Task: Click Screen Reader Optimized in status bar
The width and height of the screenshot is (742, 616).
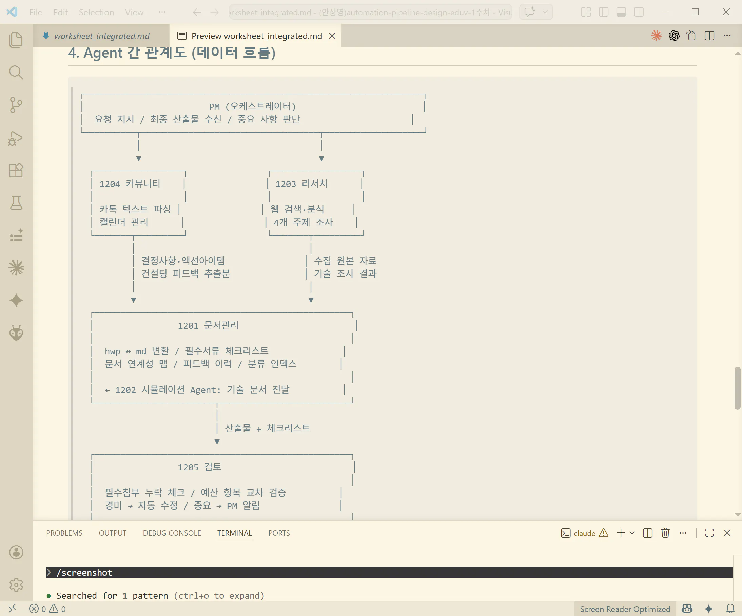Action: click(x=625, y=609)
